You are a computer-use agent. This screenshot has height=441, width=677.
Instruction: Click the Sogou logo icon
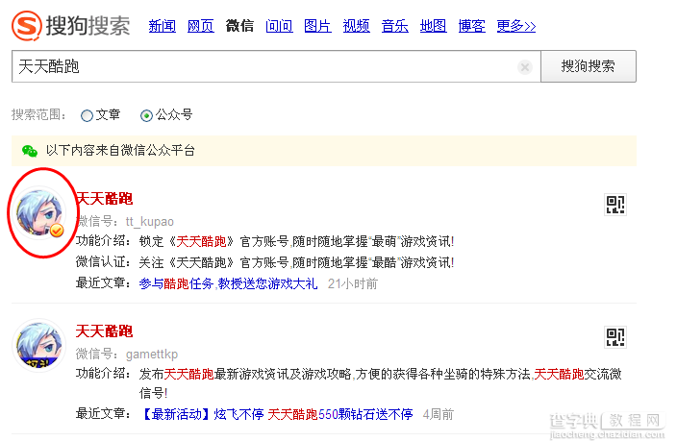point(26,26)
